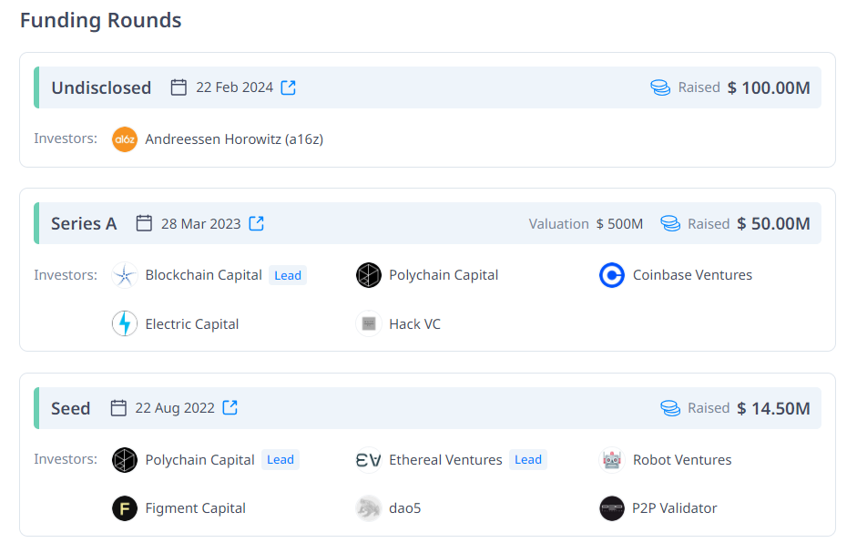
Task: Click the P2P Validator logo icon
Action: [612, 508]
